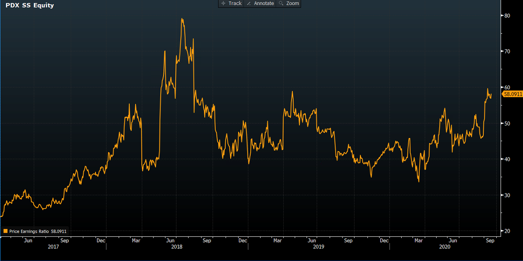Click the 58.0911 last value tag
Viewport: 523px width, 261px height.
point(513,94)
